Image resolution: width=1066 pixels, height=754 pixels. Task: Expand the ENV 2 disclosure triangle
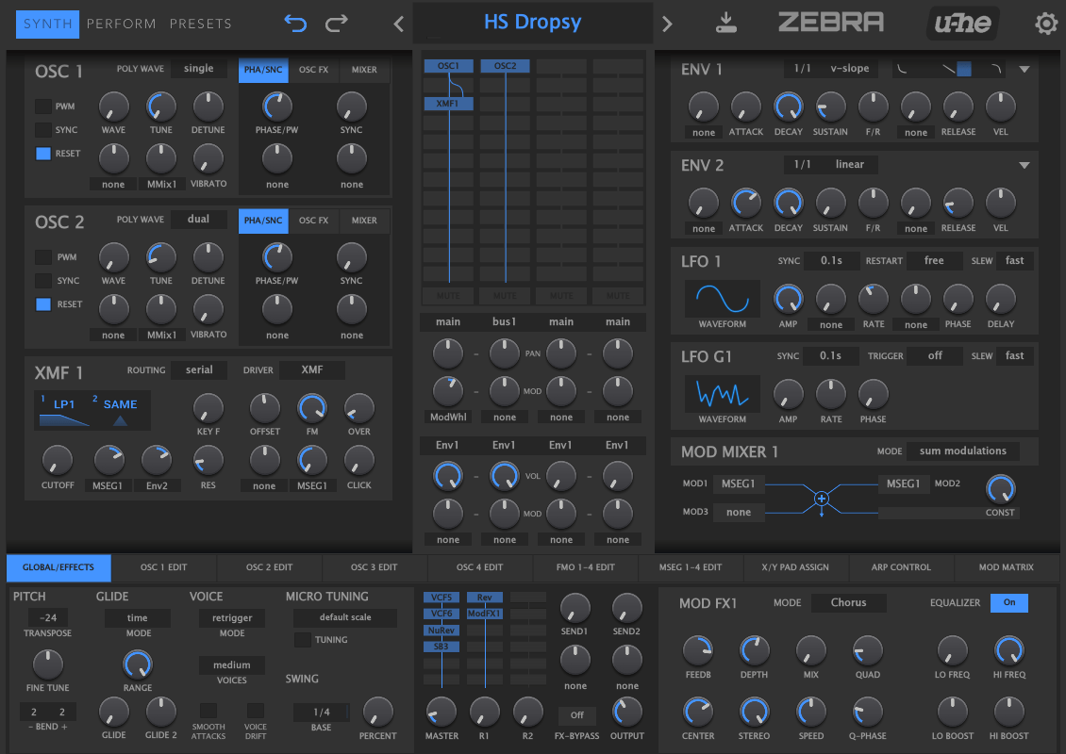(1024, 165)
